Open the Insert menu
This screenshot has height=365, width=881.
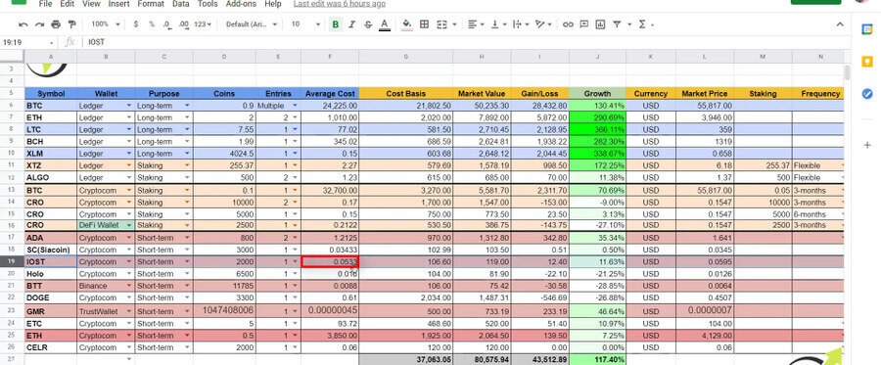pyautogui.click(x=118, y=4)
